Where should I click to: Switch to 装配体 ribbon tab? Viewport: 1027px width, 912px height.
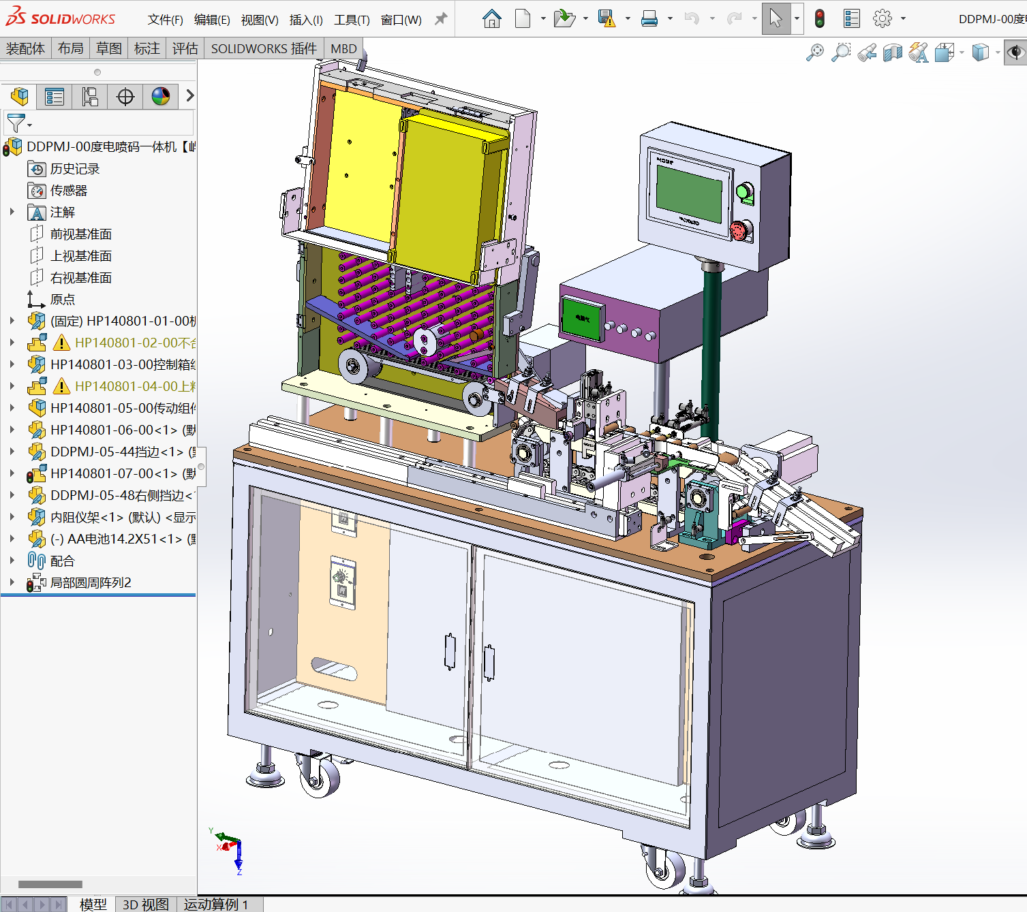coord(25,48)
